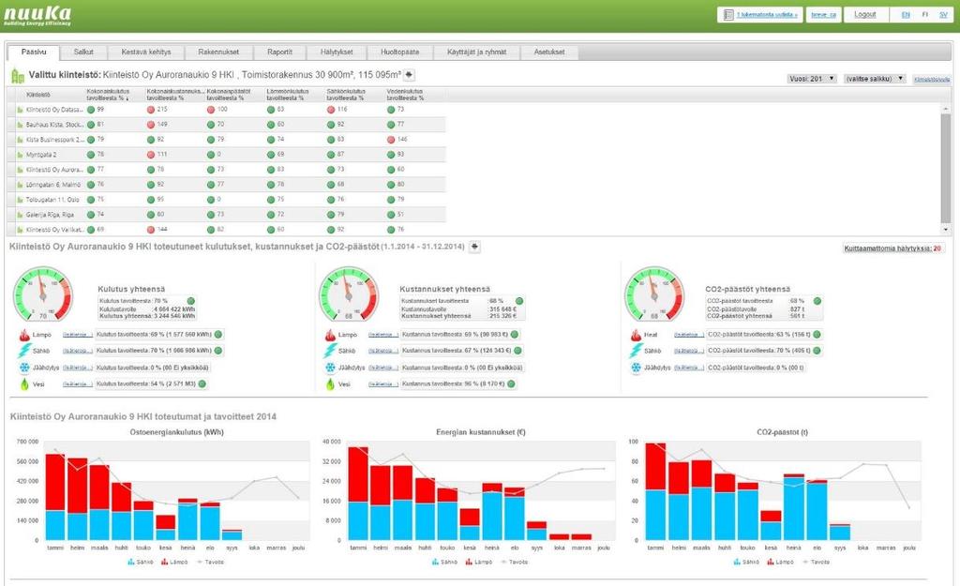
Task: Click the Lämpö flame icon under Kustannukset yhteensä
Action: click(x=330, y=335)
